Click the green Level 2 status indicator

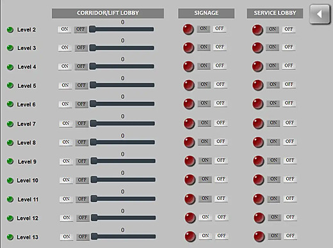10,29
